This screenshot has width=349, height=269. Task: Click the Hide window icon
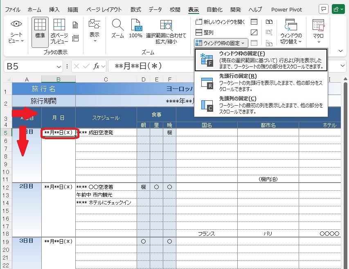pos(254,32)
